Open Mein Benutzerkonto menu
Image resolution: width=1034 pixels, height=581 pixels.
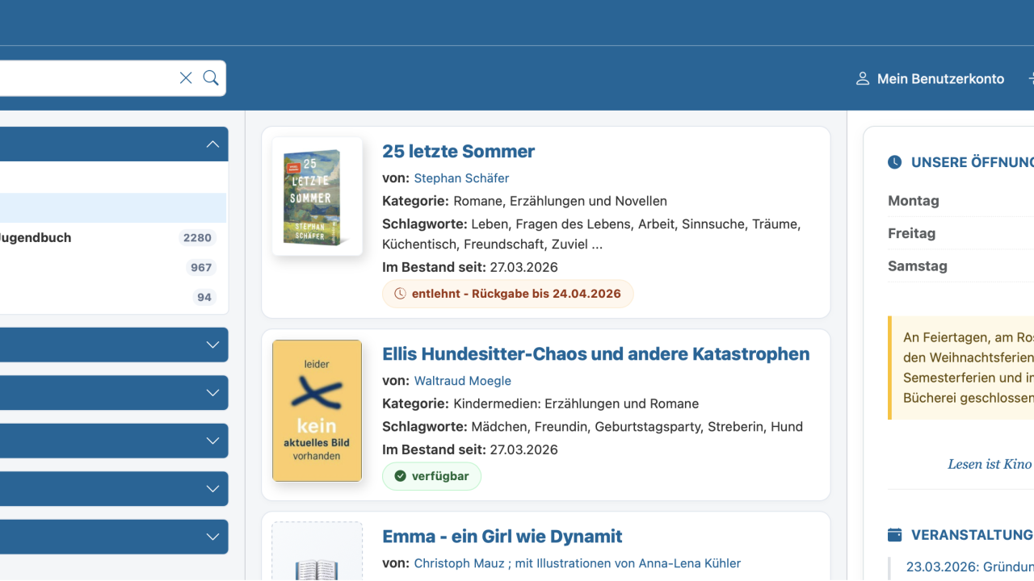pyautogui.click(x=940, y=79)
